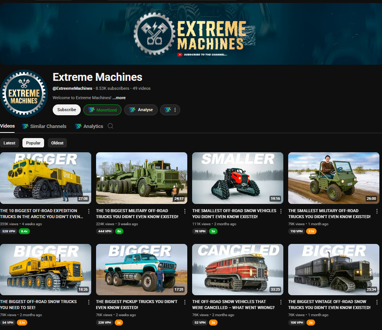Open options for biggest pickup trucks video
The height and width of the screenshot is (330, 382).
185,302
